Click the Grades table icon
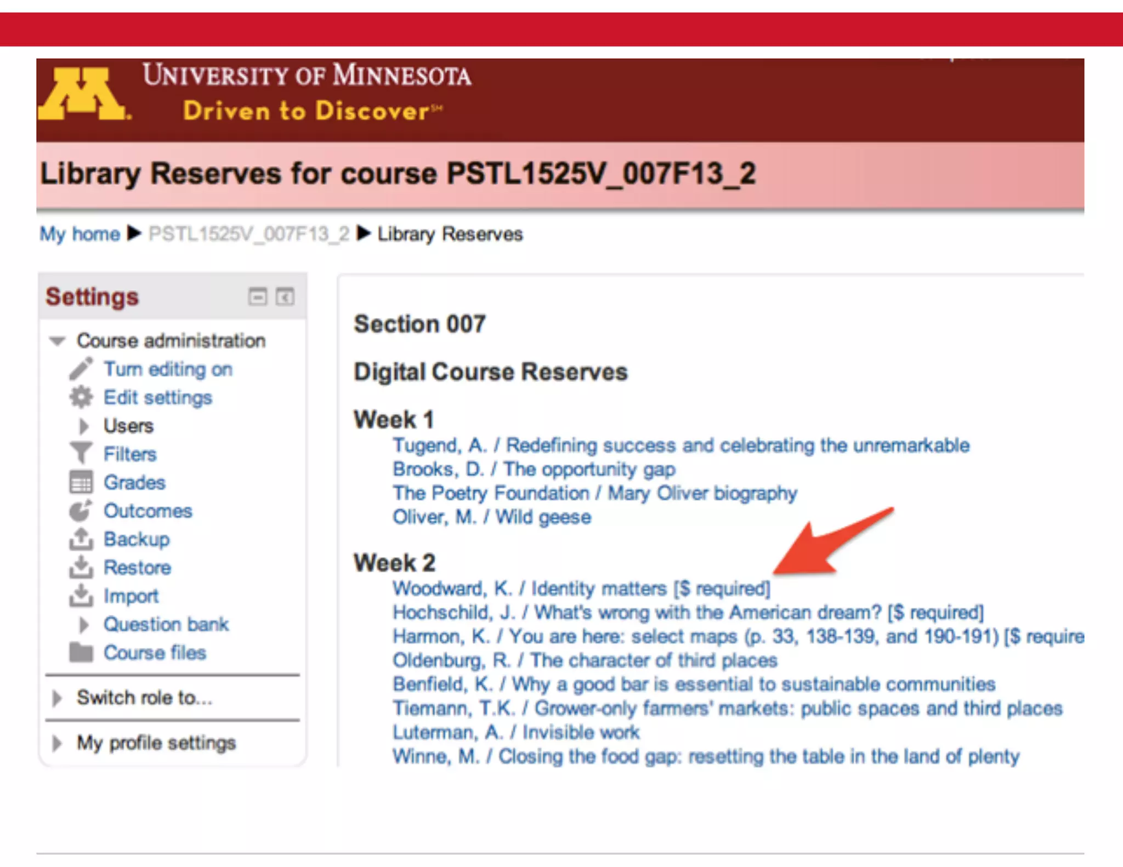The width and height of the screenshot is (1123, 867). pyautogui.click(x=81, y=482)
